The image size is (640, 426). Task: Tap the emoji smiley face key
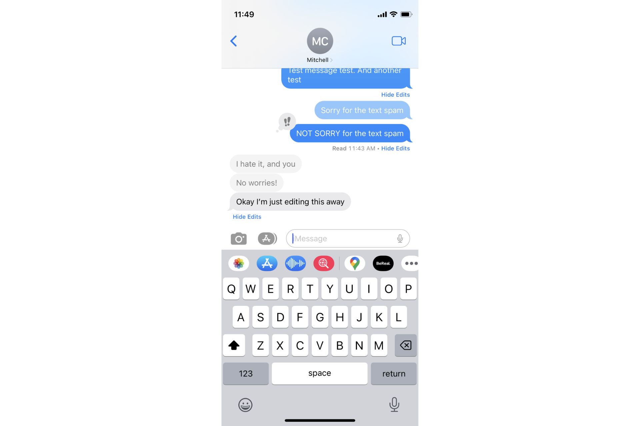(245, 405)
